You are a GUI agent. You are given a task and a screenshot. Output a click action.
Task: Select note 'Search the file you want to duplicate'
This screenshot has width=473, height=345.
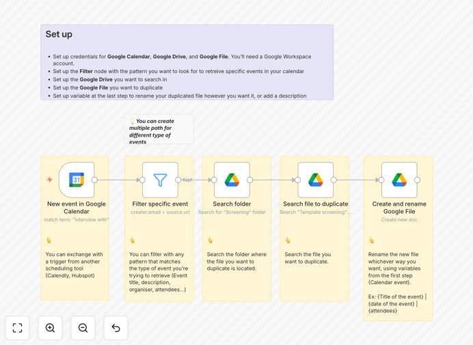(308, 258)
